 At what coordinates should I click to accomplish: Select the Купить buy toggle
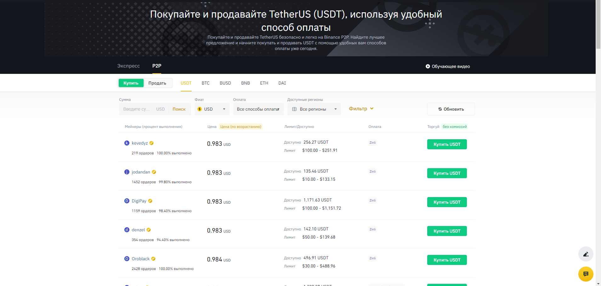pyautogui.click(x=131, y=83)
